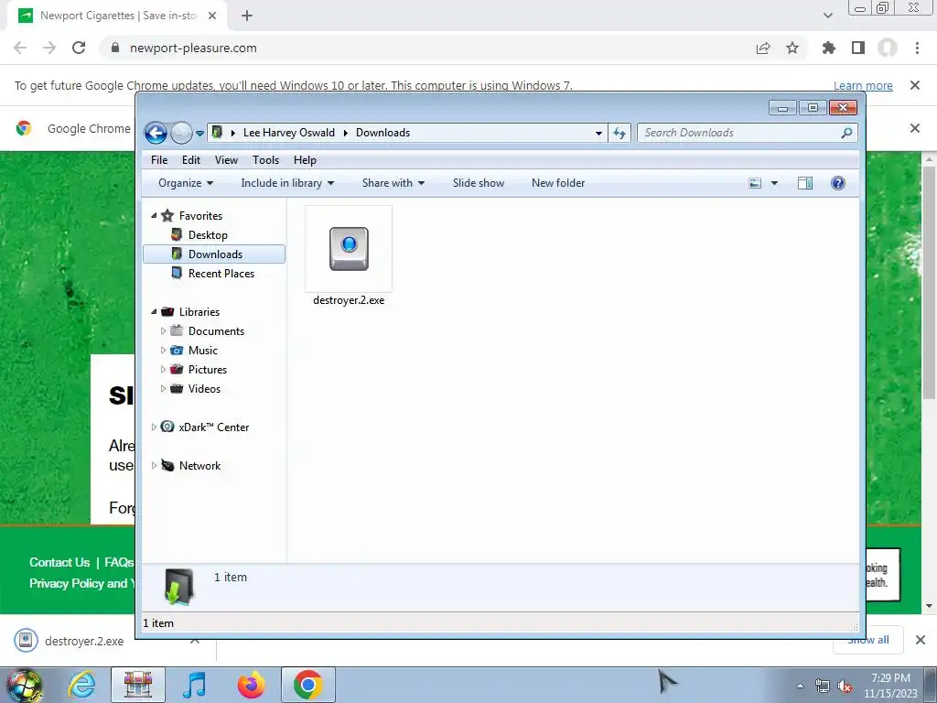The width and height of the screenshot is (937, 703).
Task: Bookmark this page with star icon
Action: (x=792, y=48)
